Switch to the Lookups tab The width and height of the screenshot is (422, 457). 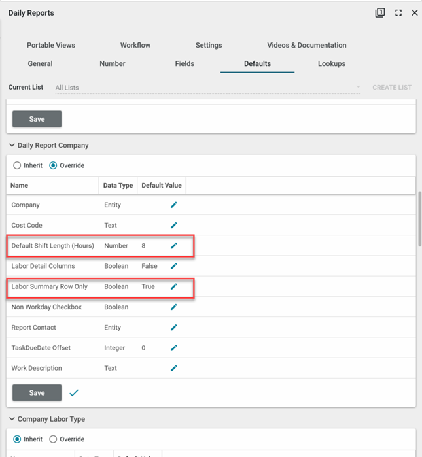331,64
